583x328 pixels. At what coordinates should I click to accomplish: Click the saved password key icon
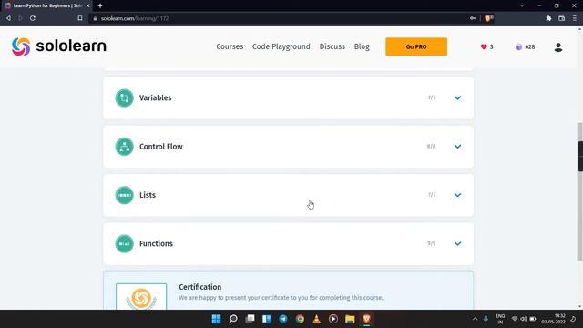pyautogui.click(x=473, y=18)
